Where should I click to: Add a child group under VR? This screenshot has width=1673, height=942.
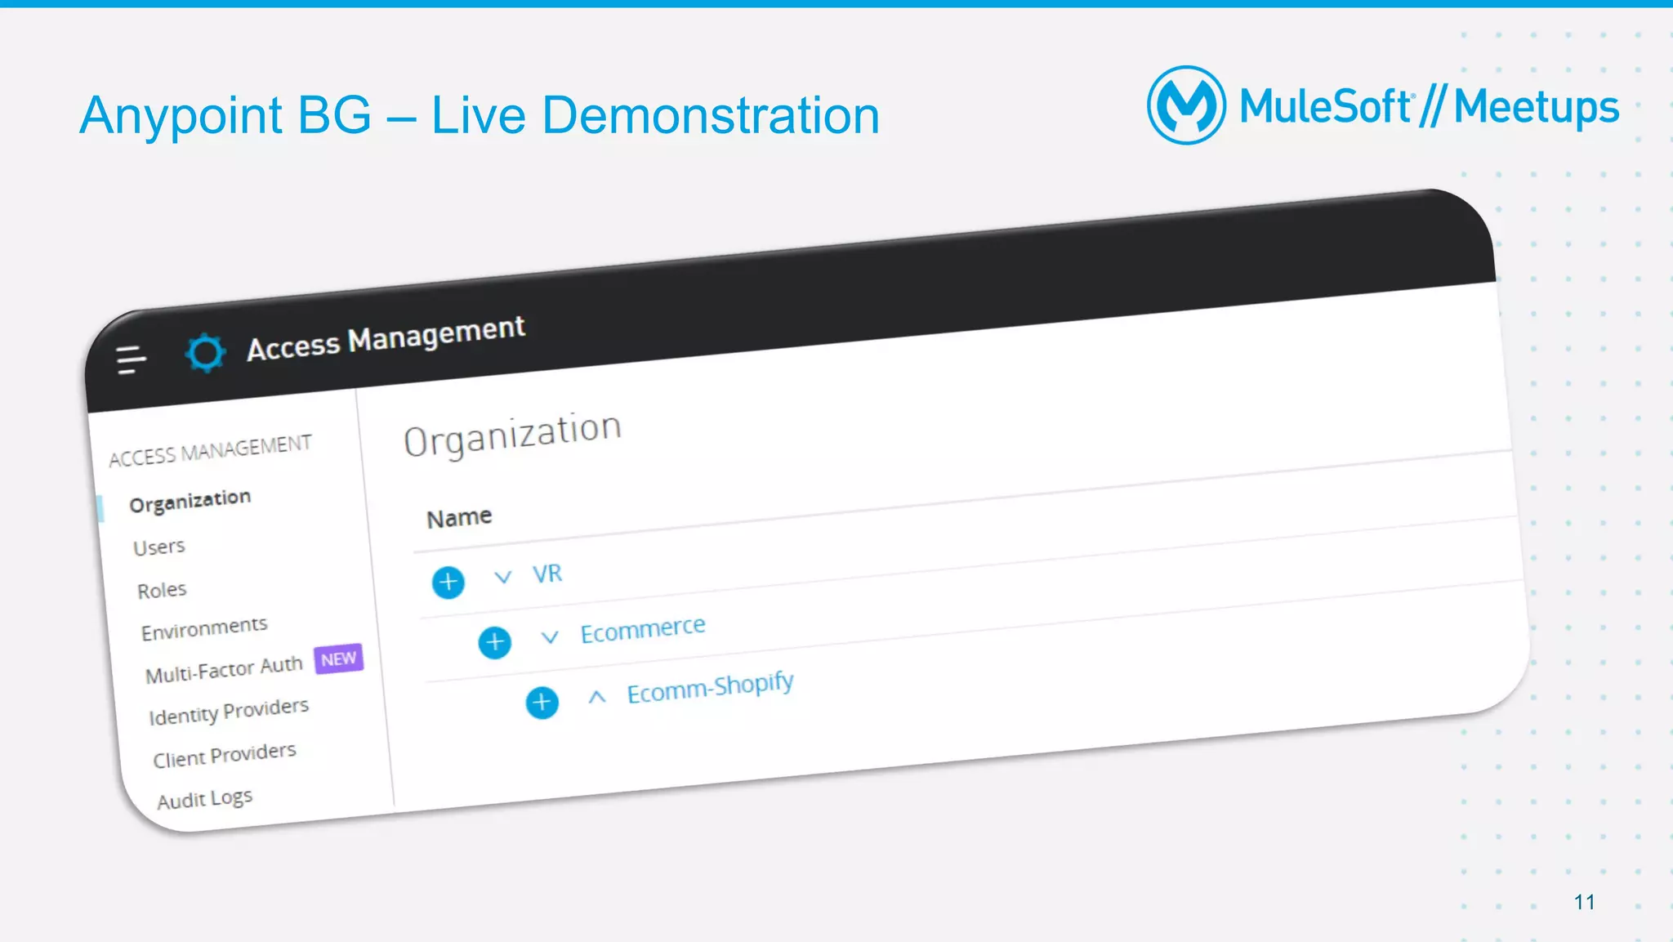[448, 583]
